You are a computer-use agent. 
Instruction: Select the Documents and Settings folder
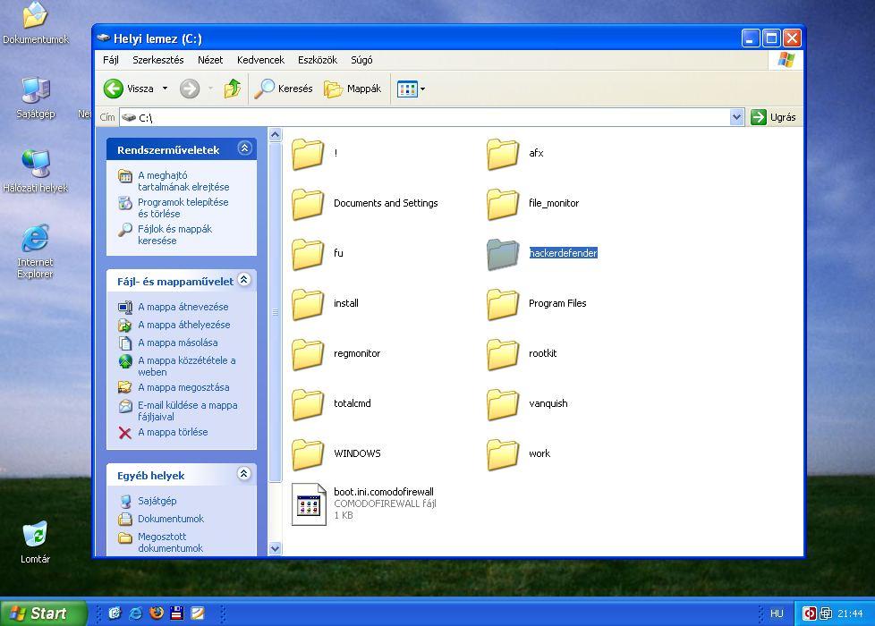tap(308, 204)
